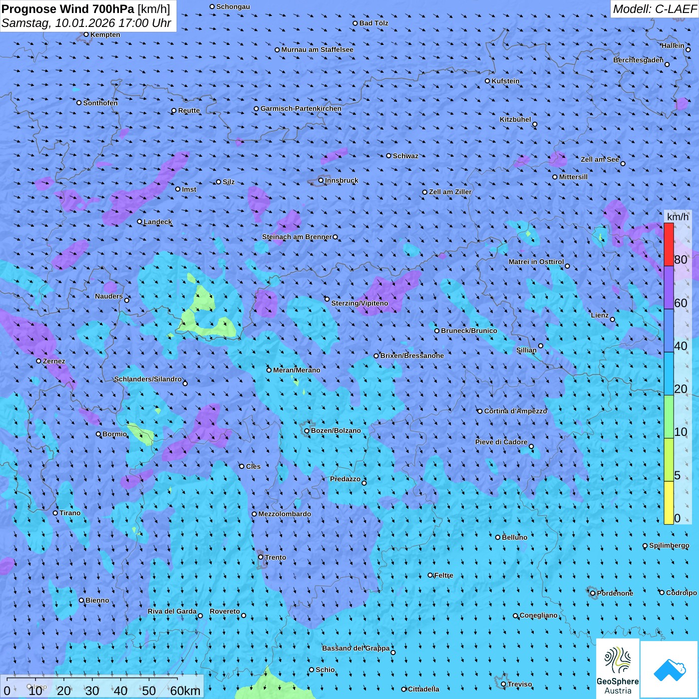Image resolution: width=699 pixels, height=699 pixels.
Task: Click the Mittersill city label
Action: (x=573, y=177)
